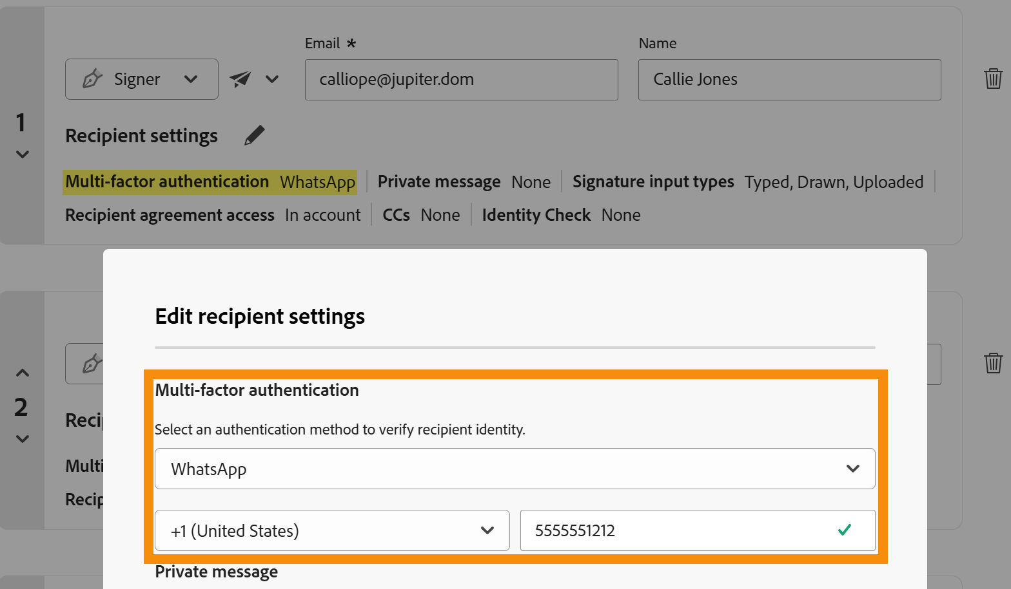
Task: Open the Signer role dropdown
Action: tap(190, 79)
